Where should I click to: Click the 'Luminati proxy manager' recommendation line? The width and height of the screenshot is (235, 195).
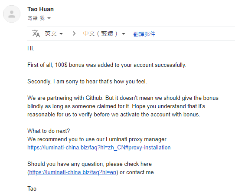tap(97, 139)
